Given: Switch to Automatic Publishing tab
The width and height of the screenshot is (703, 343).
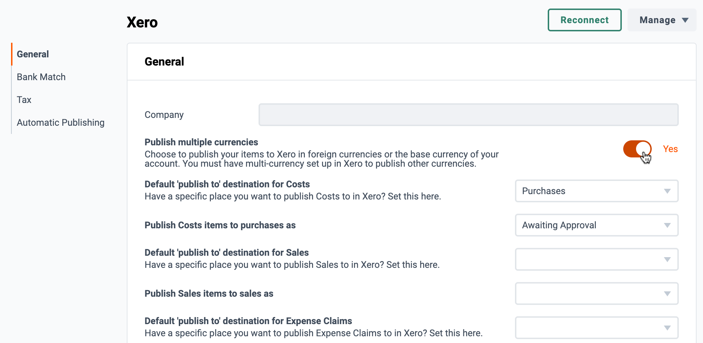Looking at the screenshot, I should (x=61, y=123).
